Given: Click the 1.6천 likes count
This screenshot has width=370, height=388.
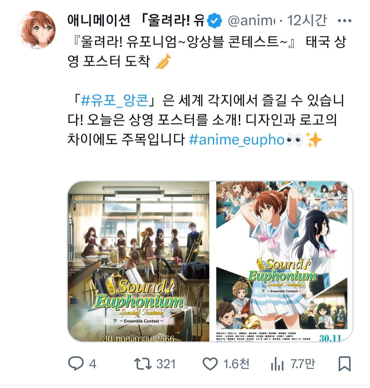Looking at the screenshot, I should (x=236, y=364).
